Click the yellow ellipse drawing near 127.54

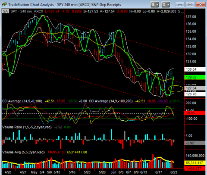click(176, 88)
